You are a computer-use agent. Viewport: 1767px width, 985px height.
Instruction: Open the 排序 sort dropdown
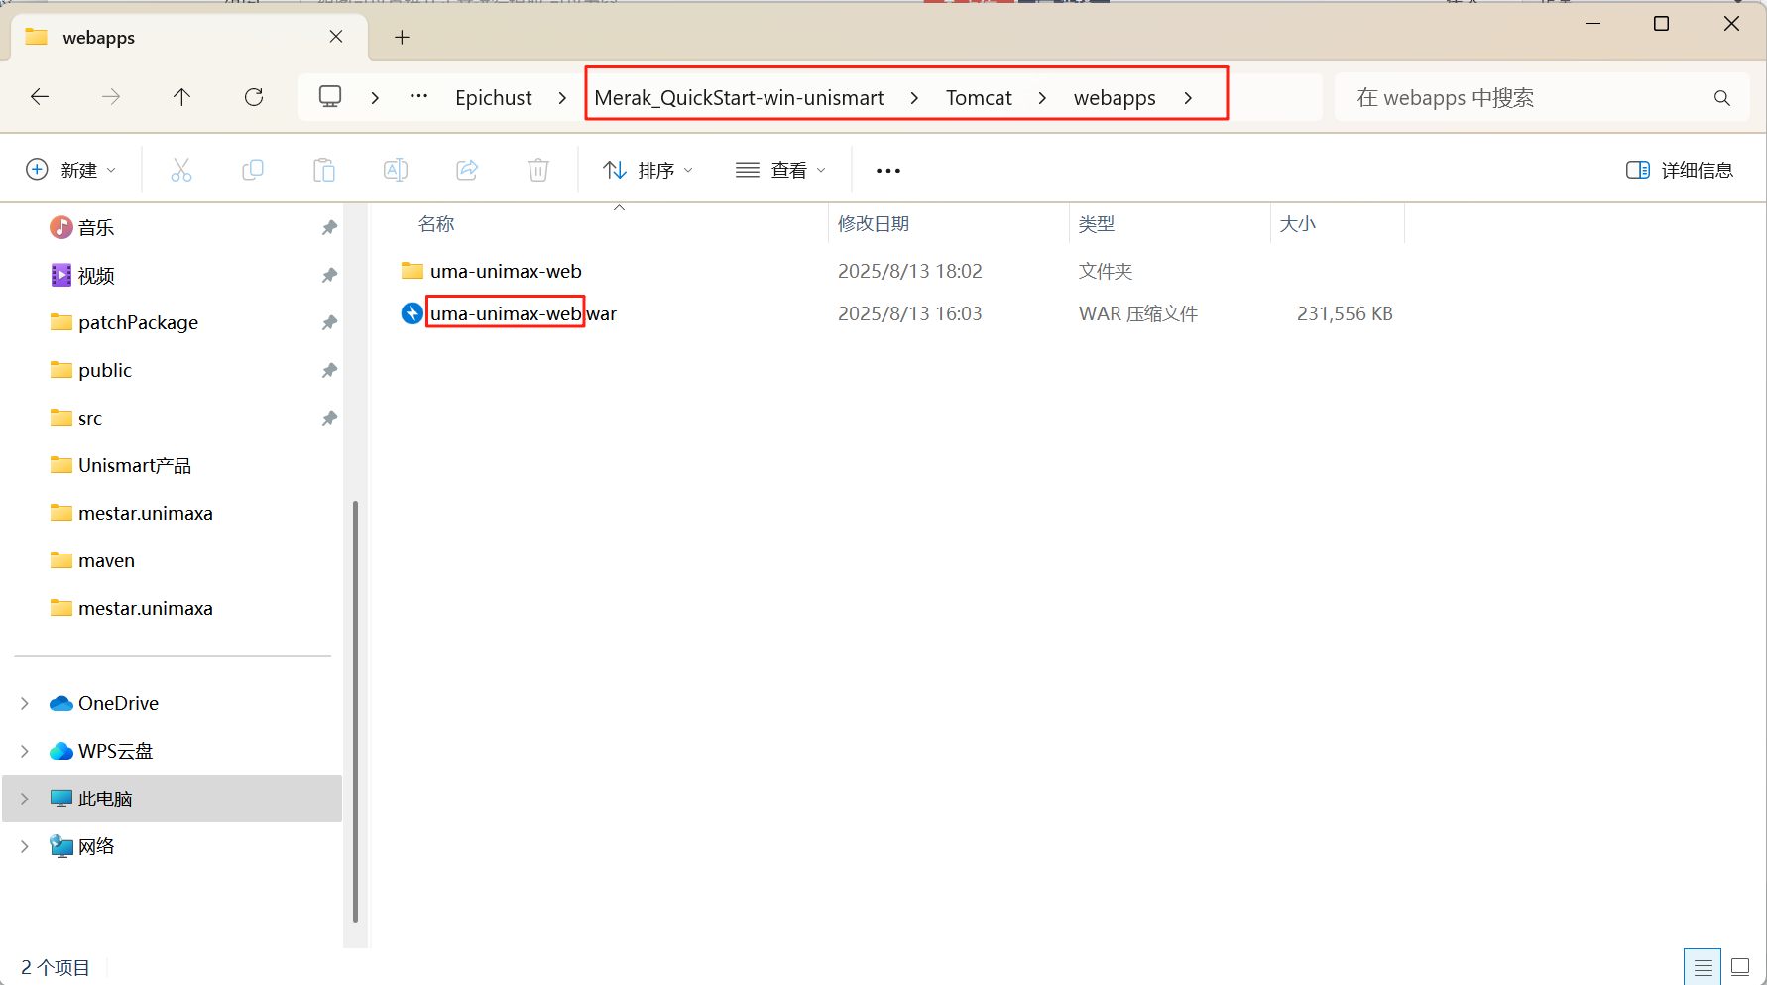point(648,171)
